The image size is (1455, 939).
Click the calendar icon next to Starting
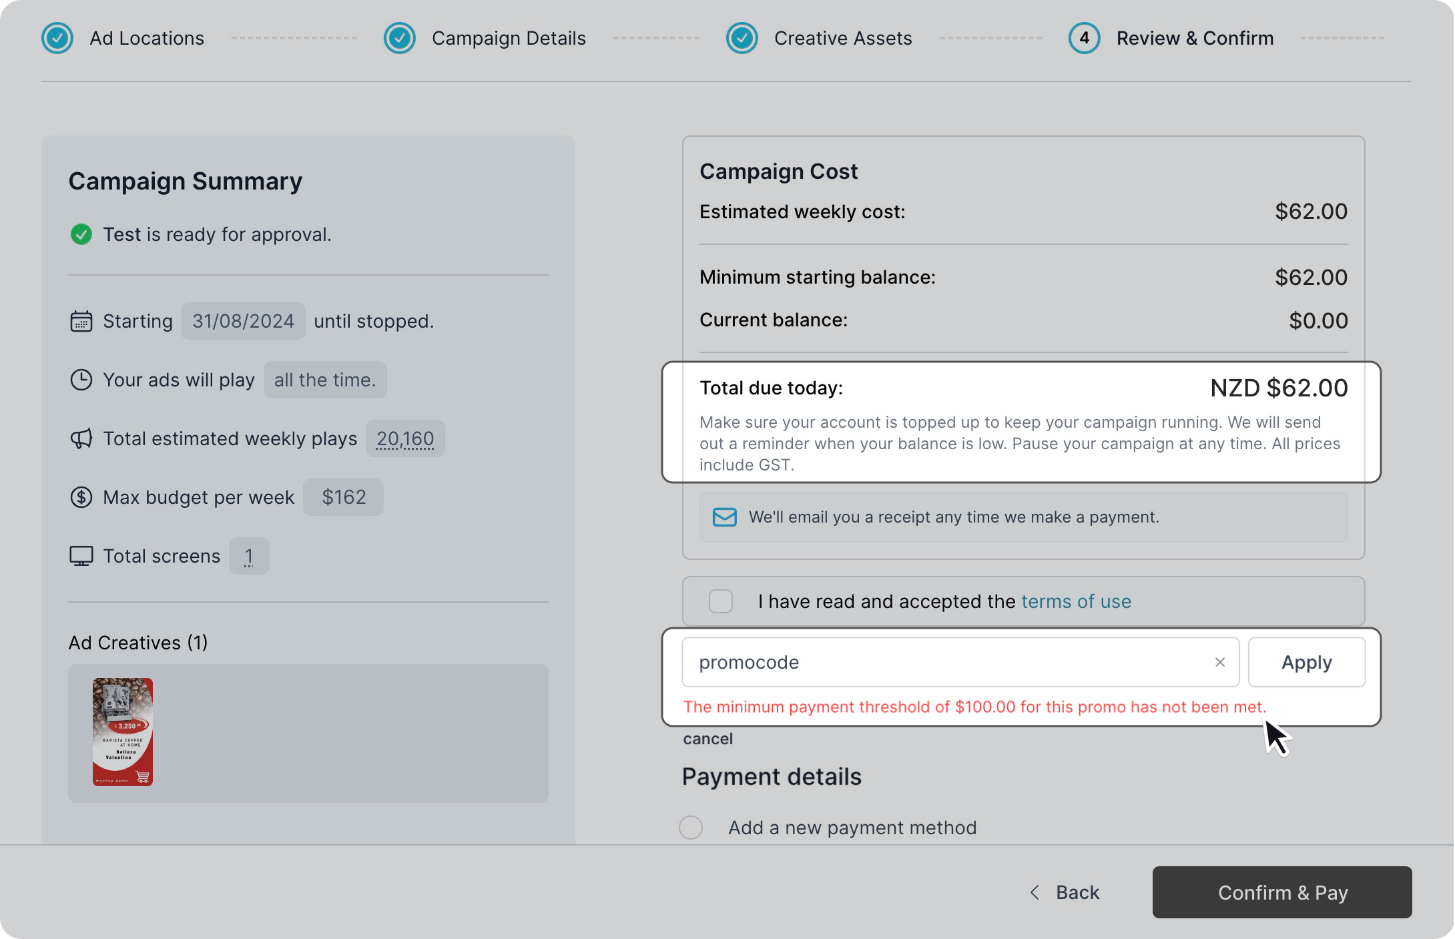[x=81, y=321]
